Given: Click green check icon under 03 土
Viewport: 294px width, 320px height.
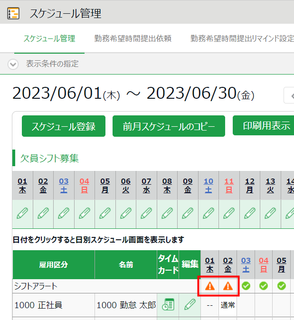Looking at the screenshot, I should click(246, 286).
